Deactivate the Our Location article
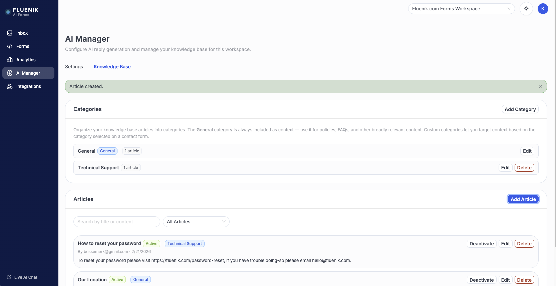The image size is (556, 286). pyautogui.click(x=481, y=280)
